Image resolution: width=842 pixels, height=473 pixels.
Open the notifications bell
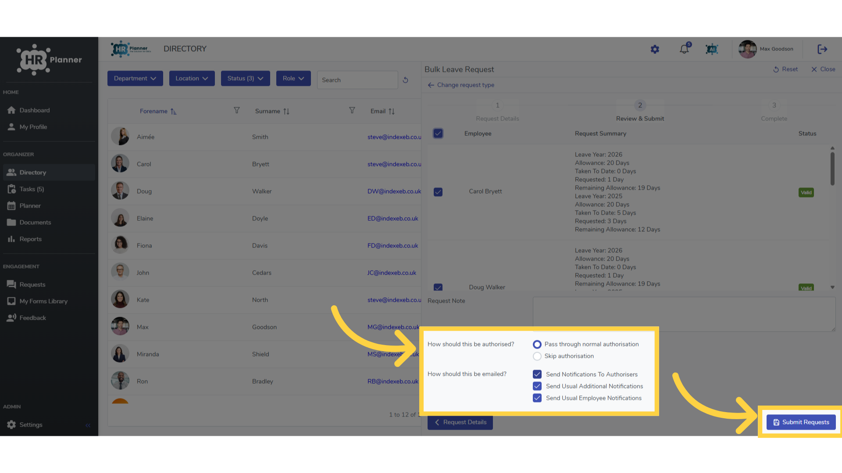point(684,49)
